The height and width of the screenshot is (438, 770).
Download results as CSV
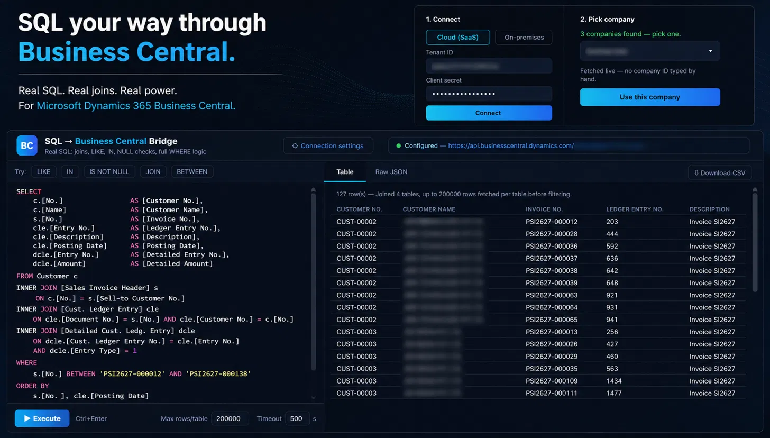(x=720, y=172)
